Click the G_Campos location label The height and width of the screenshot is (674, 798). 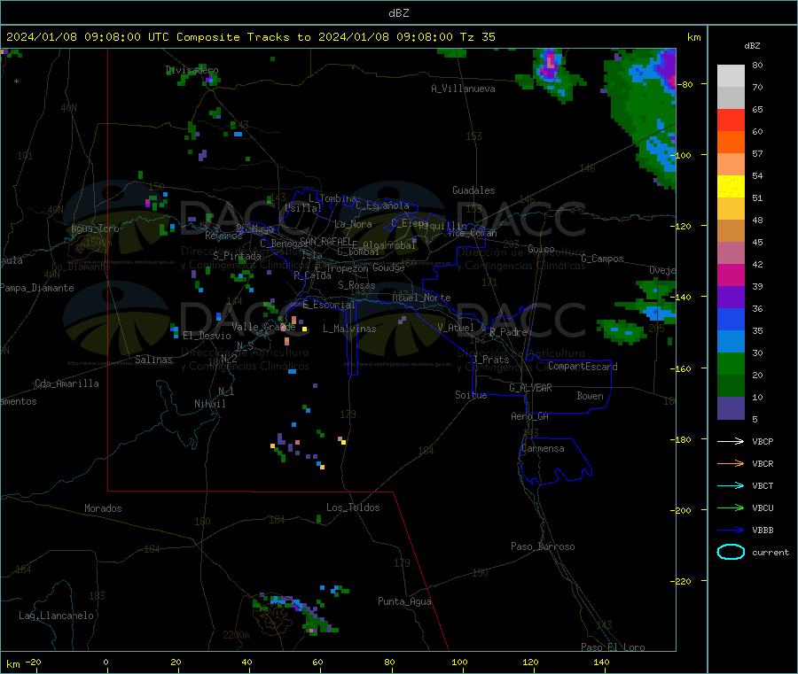pos(602,259)
